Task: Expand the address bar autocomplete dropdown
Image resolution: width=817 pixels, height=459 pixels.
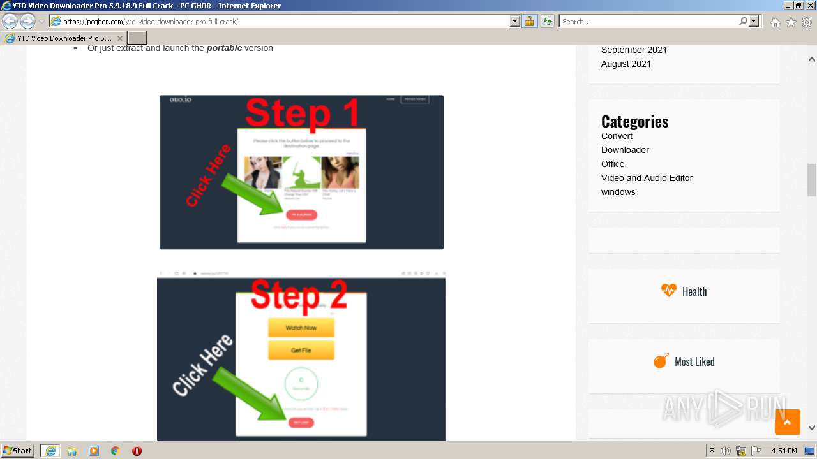Action: [515, 21]
